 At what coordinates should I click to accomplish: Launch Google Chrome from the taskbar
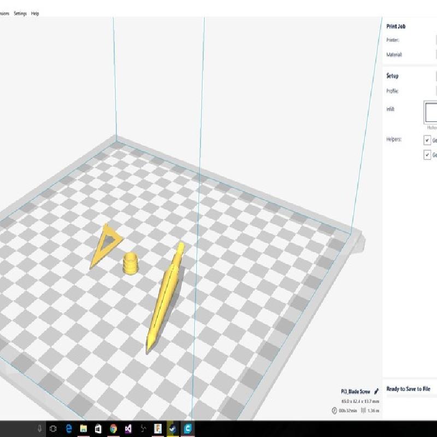coord(113,429)
